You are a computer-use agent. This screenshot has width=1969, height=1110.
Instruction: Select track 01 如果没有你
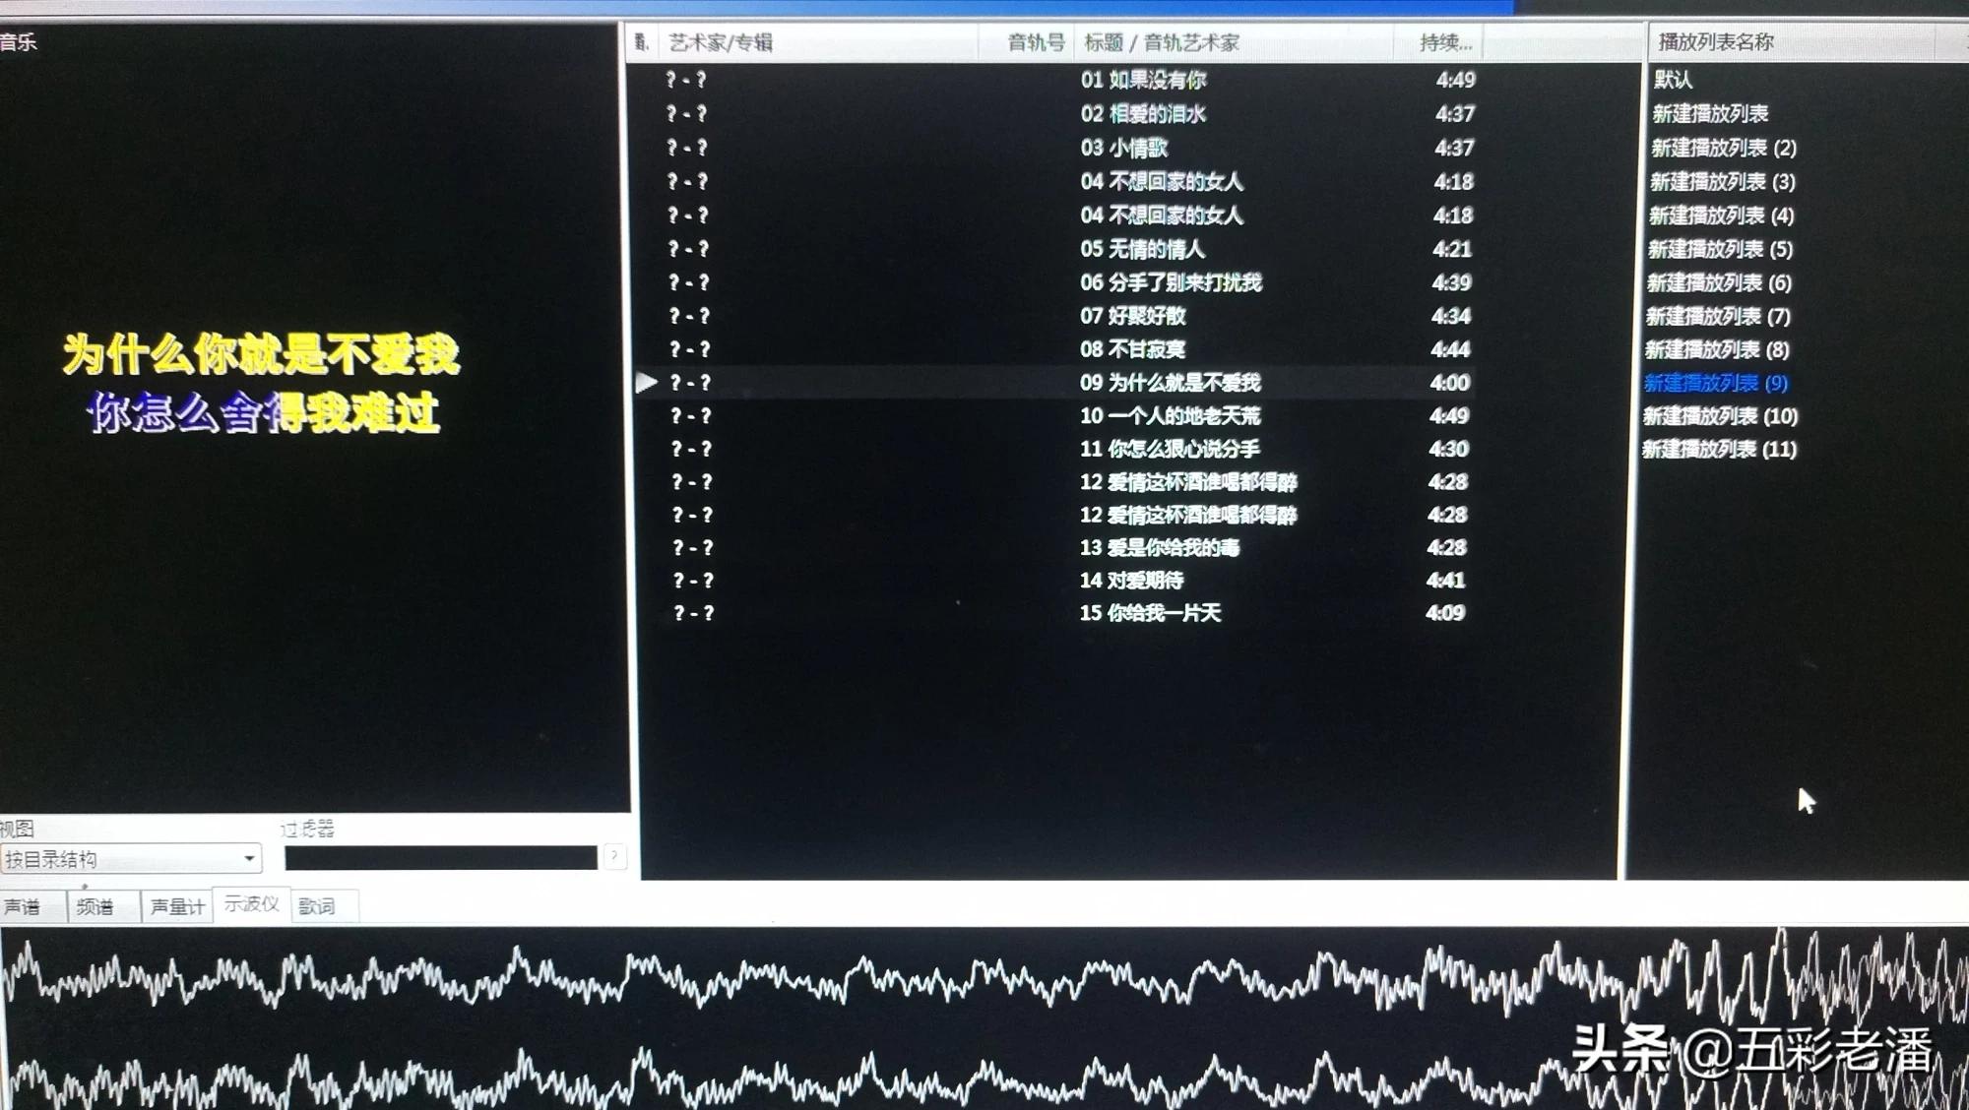point(1143,80)
